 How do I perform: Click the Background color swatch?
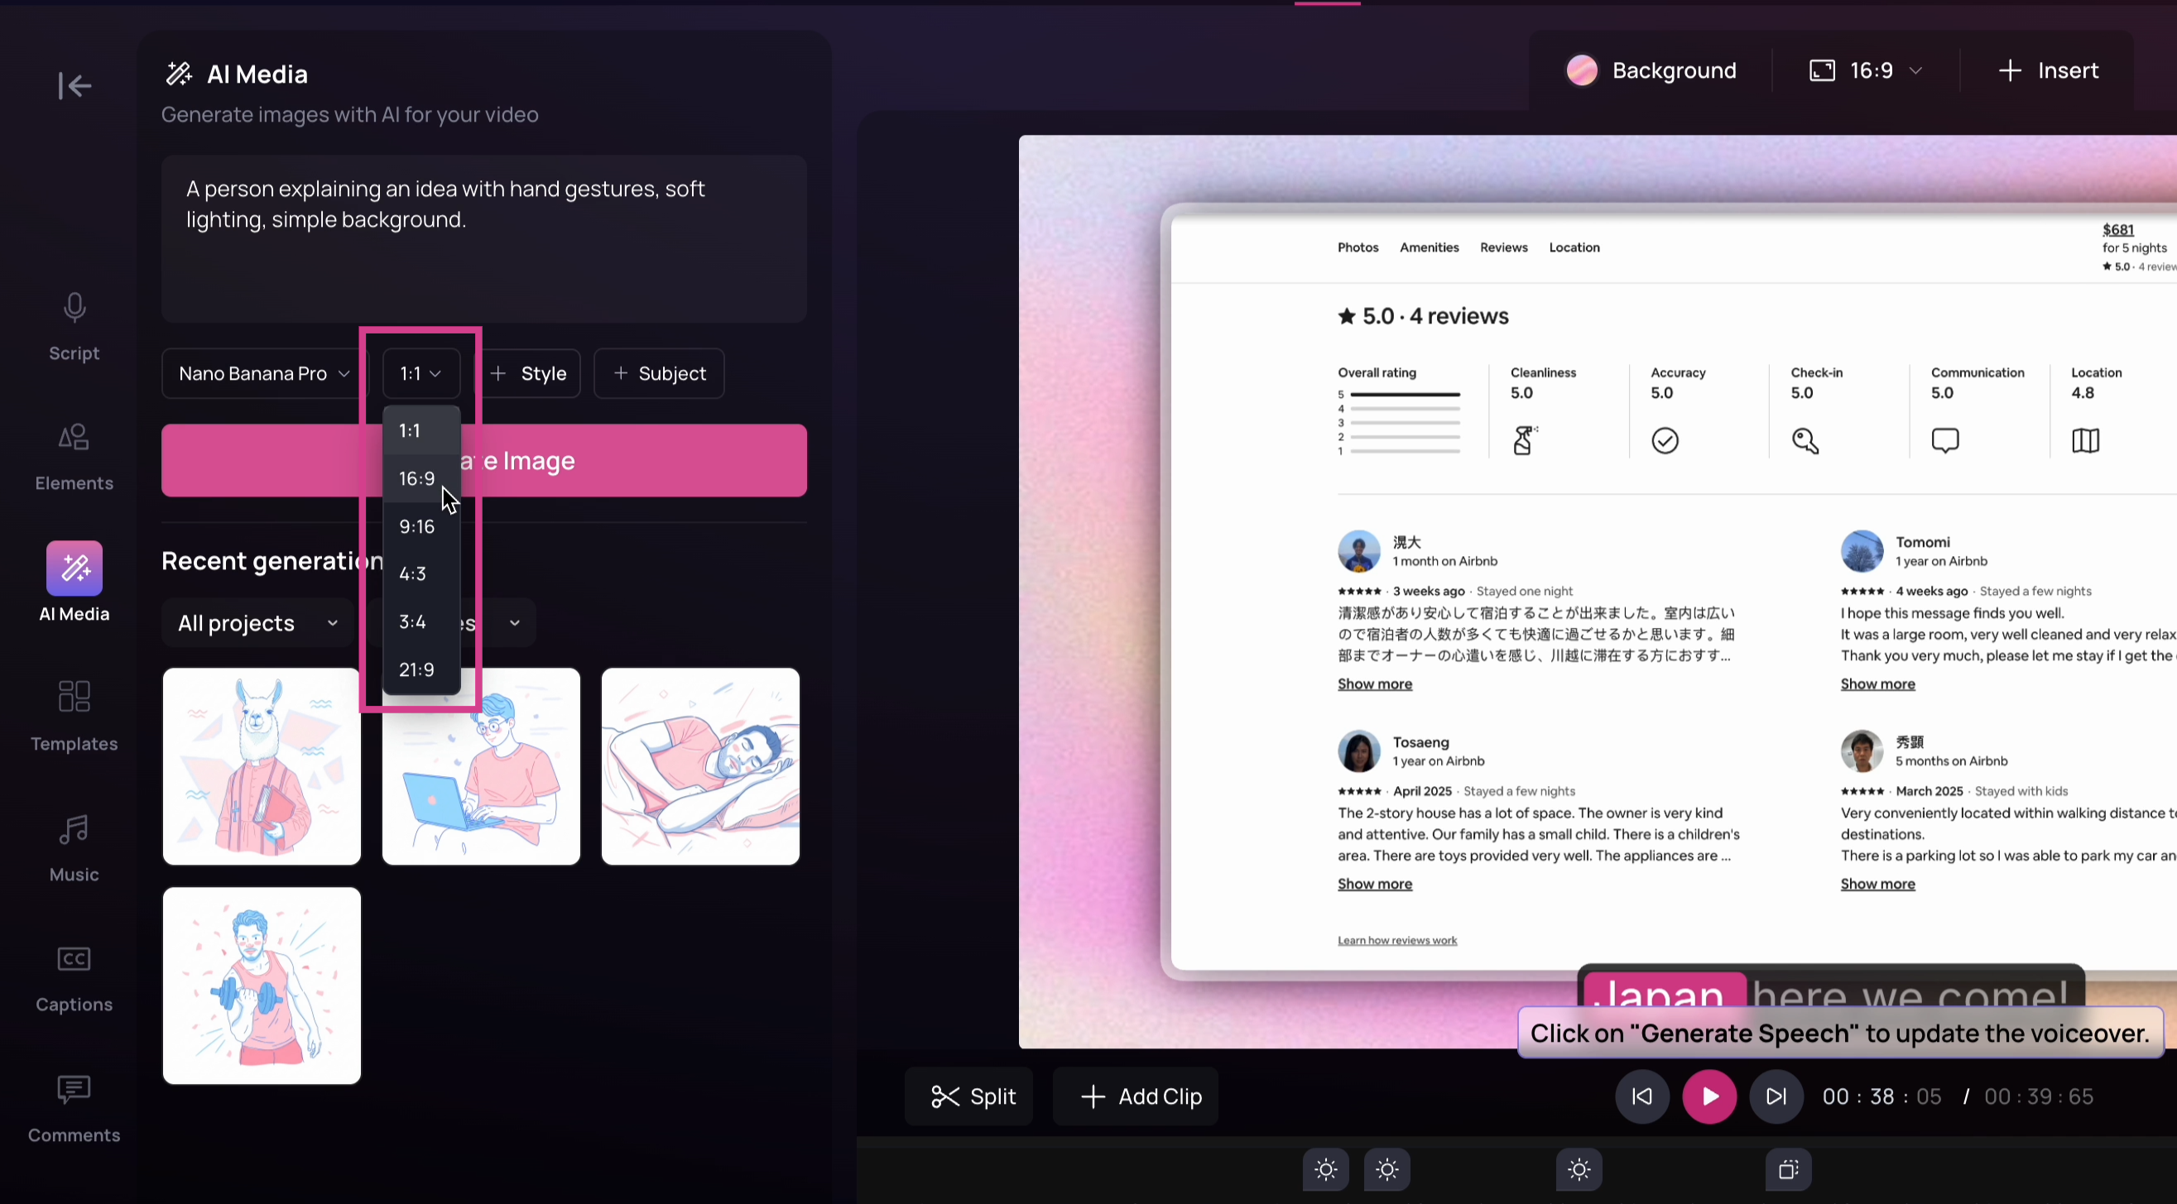1581,71
